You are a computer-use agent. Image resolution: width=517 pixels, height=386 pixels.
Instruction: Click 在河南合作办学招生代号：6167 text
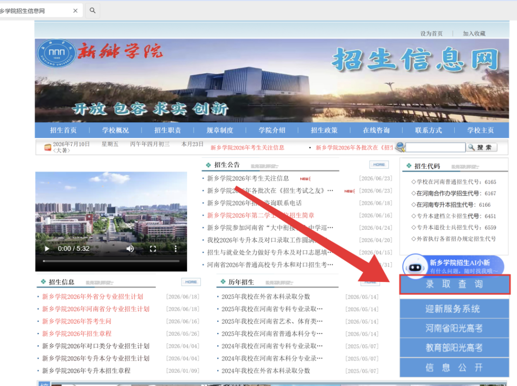click(x=454, y=193)
